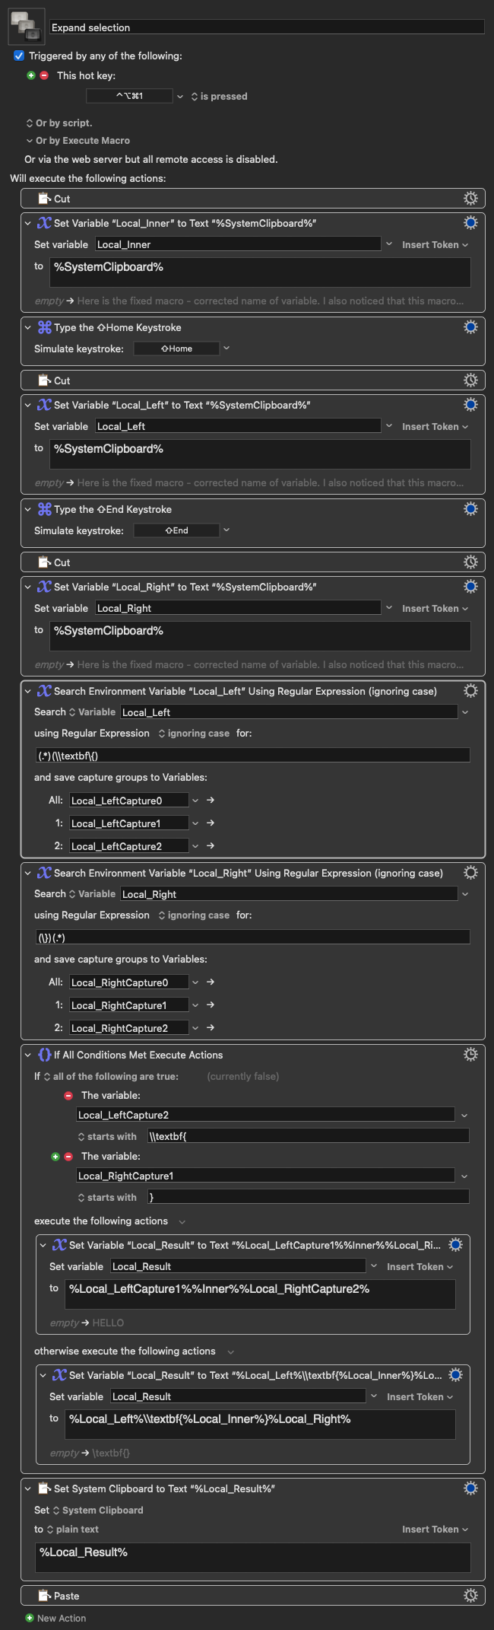Image resolution: width=494 pixels, height=1630 pixels.
Task: Click the variable icon of Search Variable "Local_Left" action
Action: (x=45, y=691)
